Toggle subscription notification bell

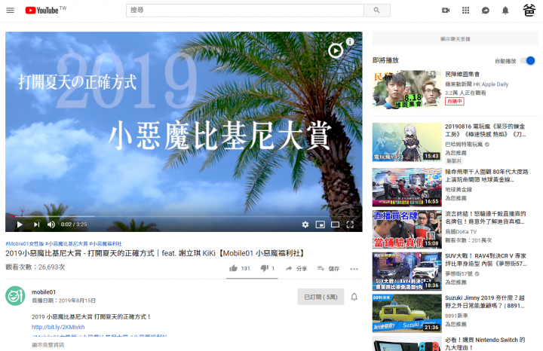tap(354, 297)
